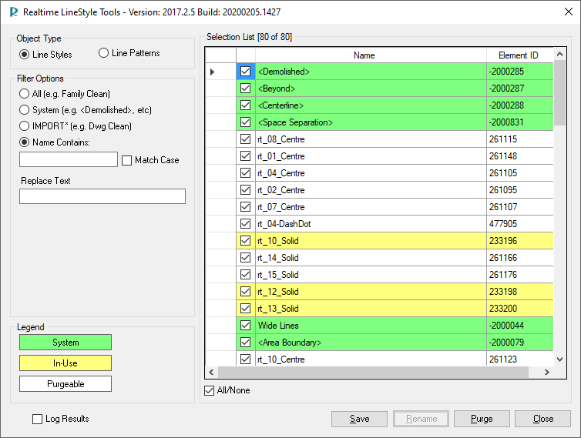Select the rt_15_Solid name cell
The height and width of the screenshot is (438, 581).
pyautogui.click(x=371, y=275)
